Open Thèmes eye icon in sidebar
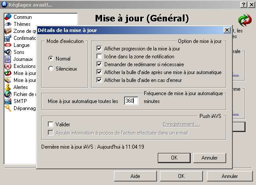 pyautogui.click(x=8, y=24)
